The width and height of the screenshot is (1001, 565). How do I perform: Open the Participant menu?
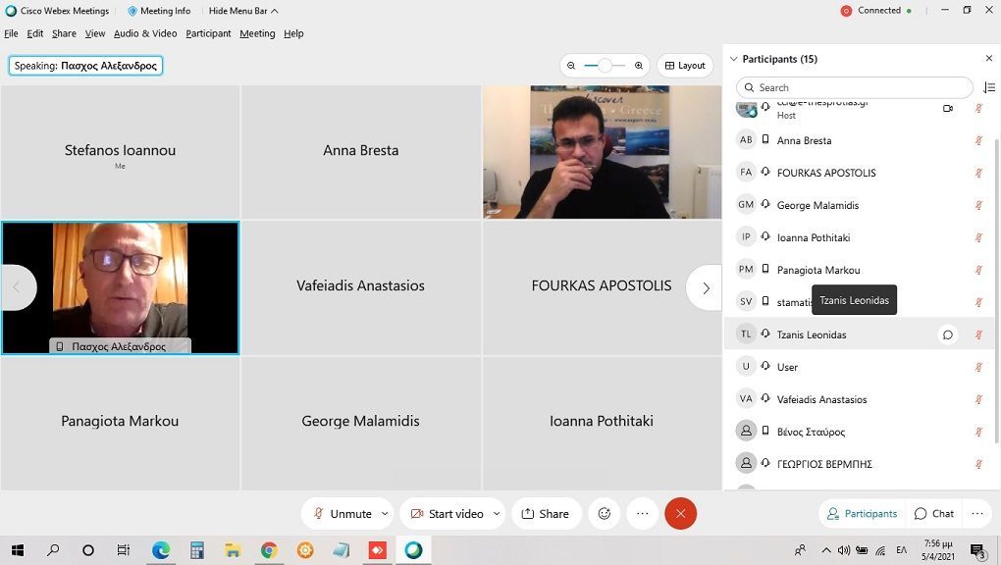(208, 33)
